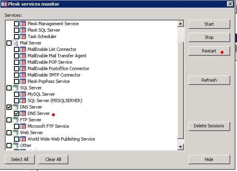Check the SQL Server (MSSQLSERVER) checkbox

point(16,101)
